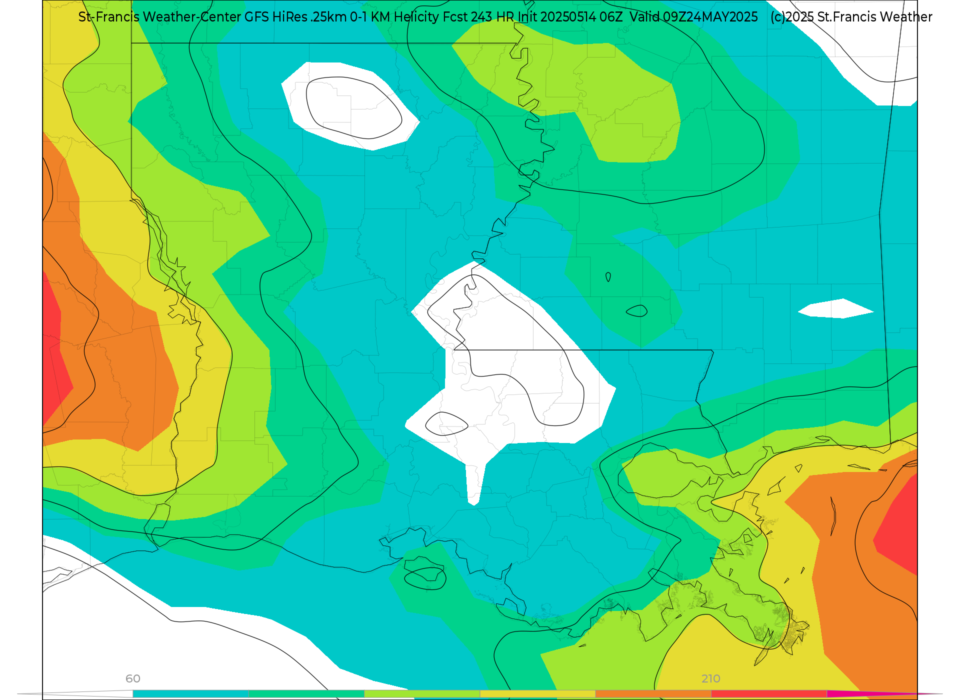The height and width of the screenshot is (700, 960).
Task: Click the orange segment of the color bar
Action: (x=653, y=694)
